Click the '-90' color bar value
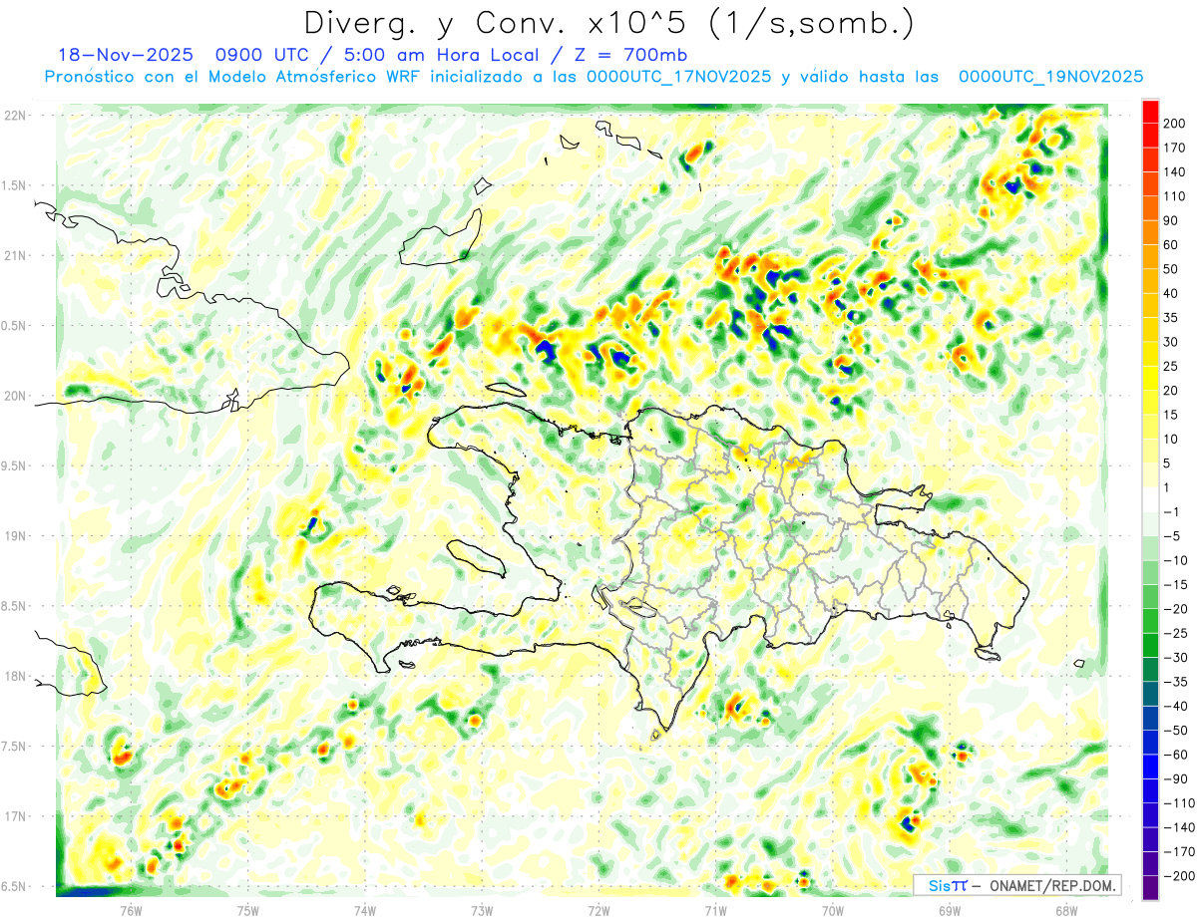The width and height of the screenshot is (1197, 924). [1175, 778]
